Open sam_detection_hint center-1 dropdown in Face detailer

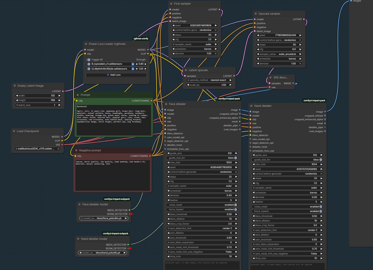pyautogui.click(x=203, y=228)
